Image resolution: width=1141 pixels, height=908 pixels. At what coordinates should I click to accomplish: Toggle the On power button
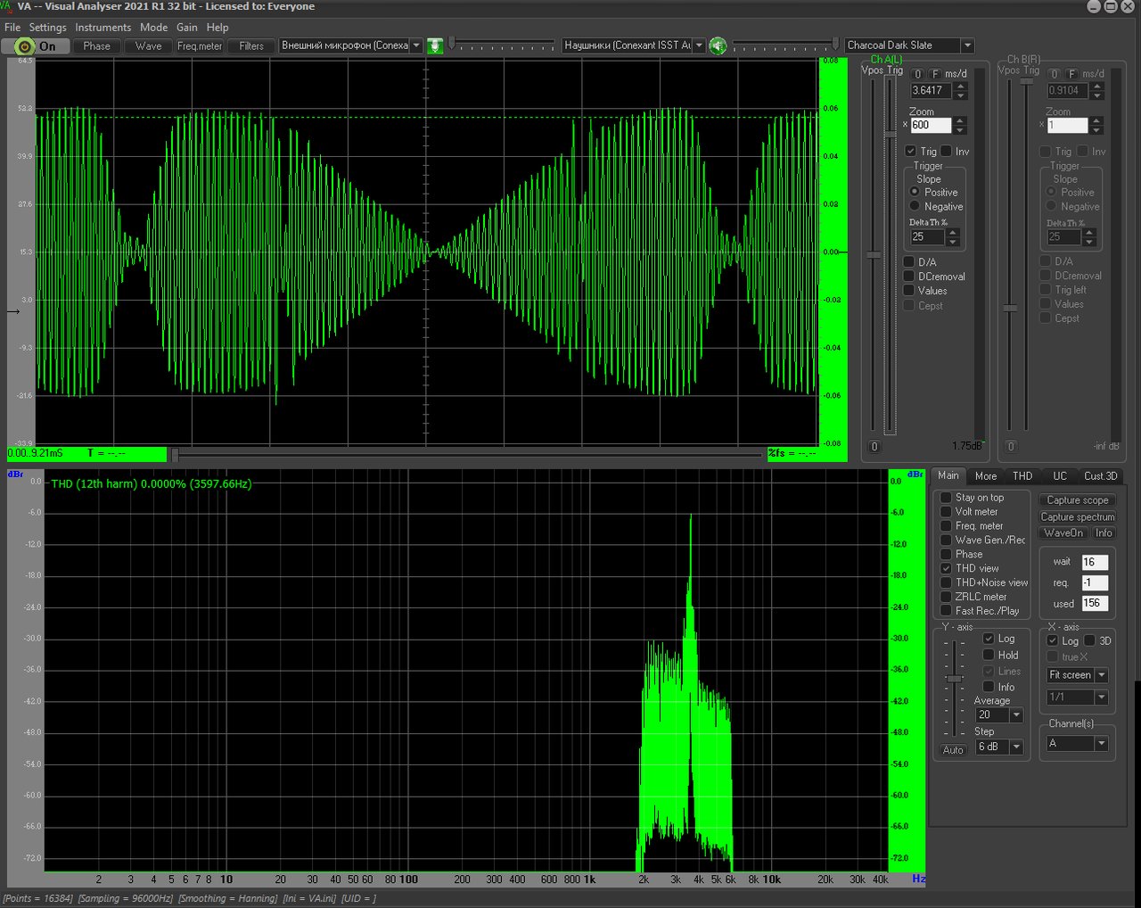(x=36, y=46)
